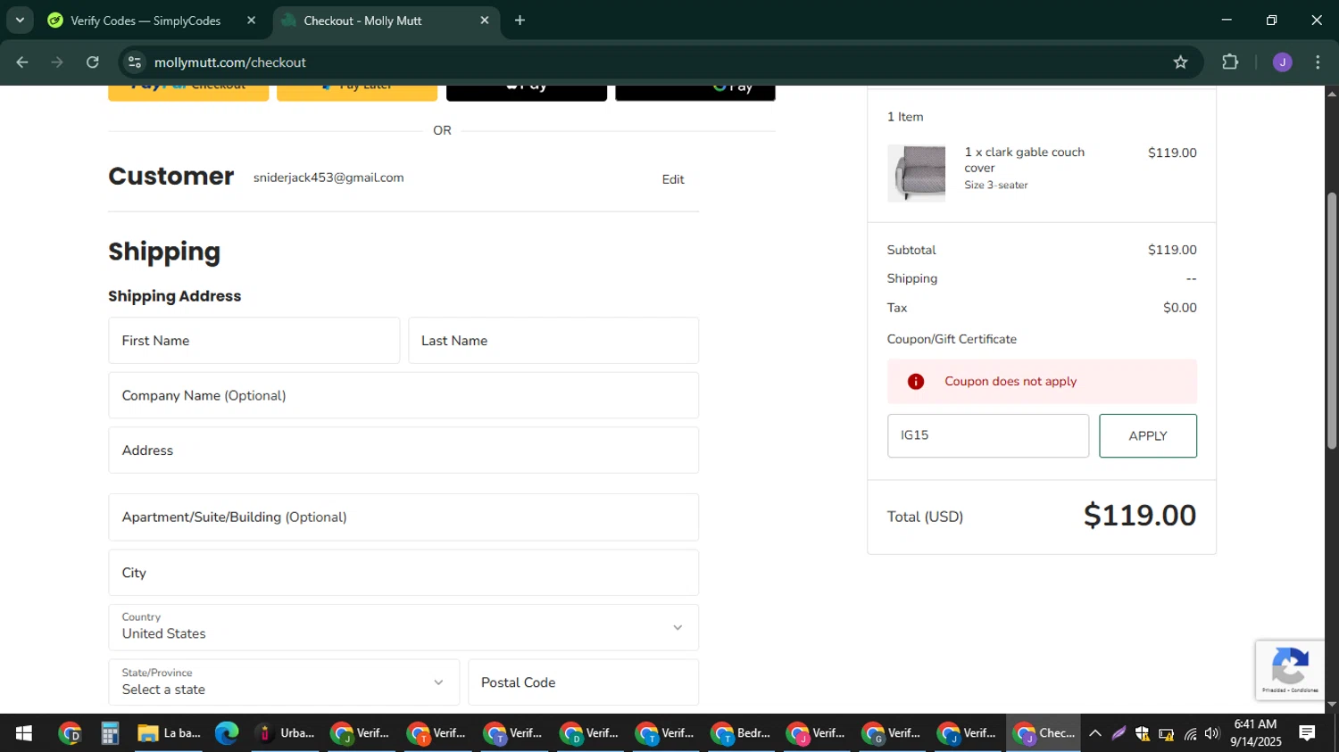Click the 'Size 3-seater' text
1339x752 pixels.
coord(996,185)
